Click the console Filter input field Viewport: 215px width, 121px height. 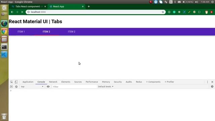tap(74, 87)
